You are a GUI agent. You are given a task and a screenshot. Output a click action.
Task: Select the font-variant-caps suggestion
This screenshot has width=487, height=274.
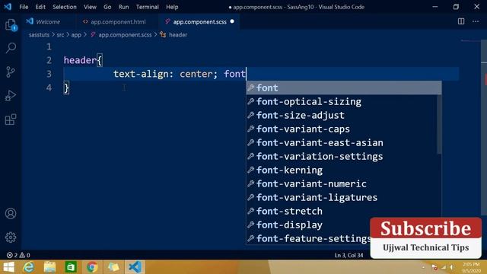point(342,129)
